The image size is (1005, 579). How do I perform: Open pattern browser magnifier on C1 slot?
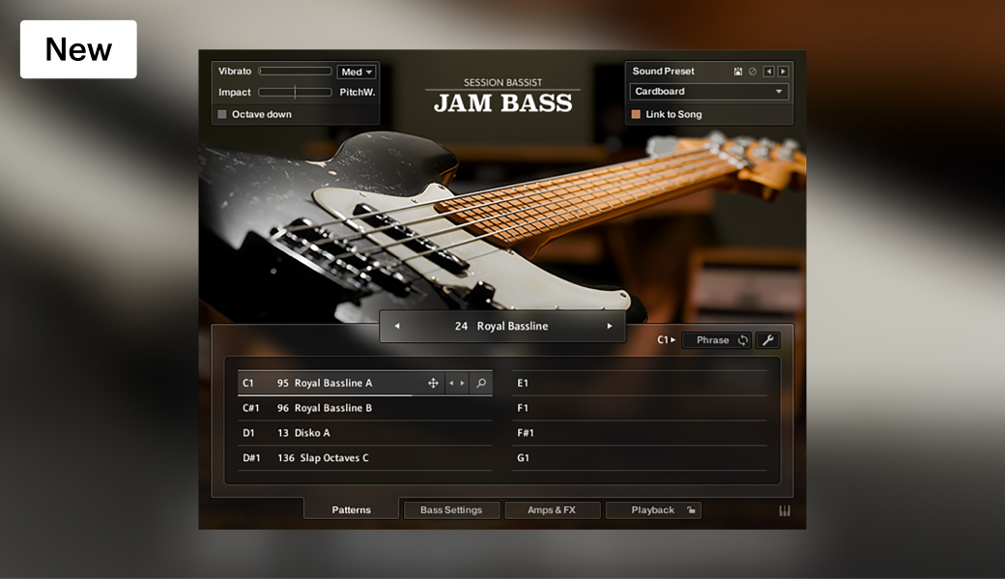pos(480,383)
